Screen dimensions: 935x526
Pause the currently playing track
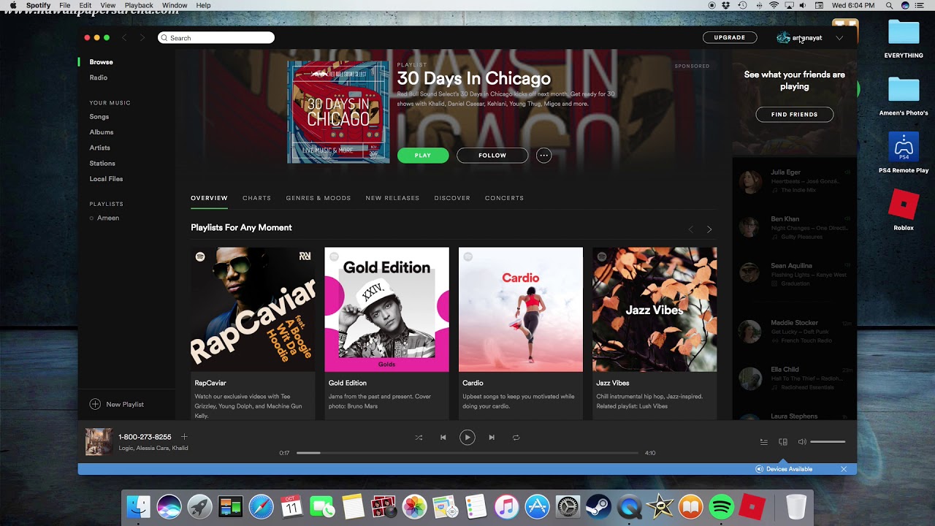(x=467, y=437)
